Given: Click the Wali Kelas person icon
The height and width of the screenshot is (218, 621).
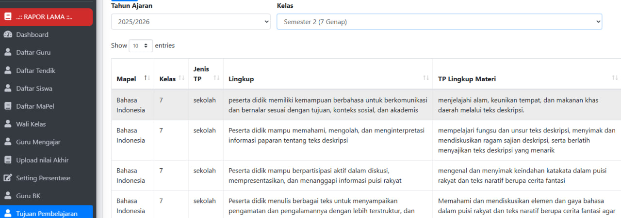Looking at the screenshot, I should (x=7, y=124).
